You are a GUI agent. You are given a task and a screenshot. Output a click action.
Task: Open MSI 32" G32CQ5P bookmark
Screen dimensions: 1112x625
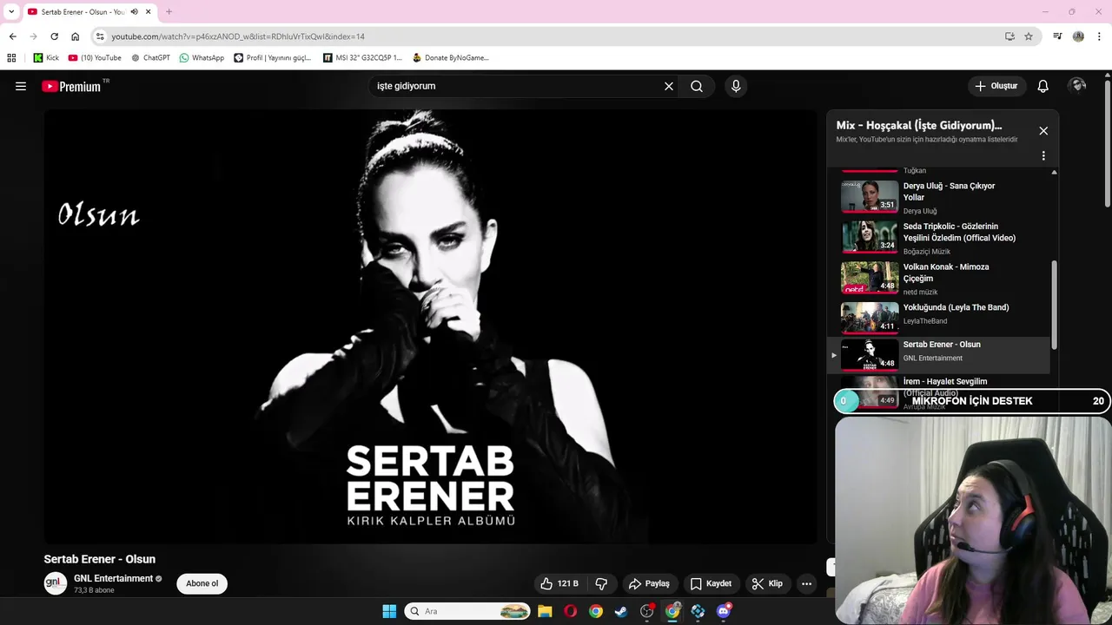pyautogui.click(x=362, y=58)
